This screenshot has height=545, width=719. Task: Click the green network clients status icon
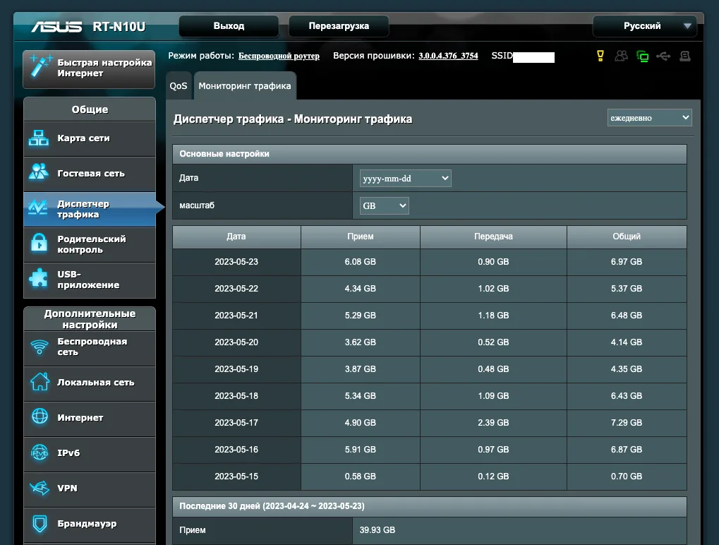click(x=642, y=56)
